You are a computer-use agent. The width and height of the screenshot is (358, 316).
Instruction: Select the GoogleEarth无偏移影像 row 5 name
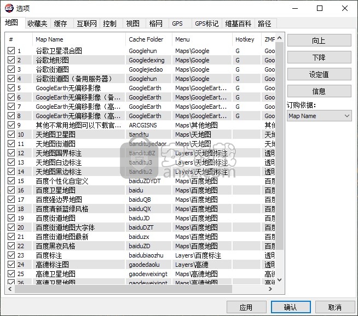click(x=68, y=88)
